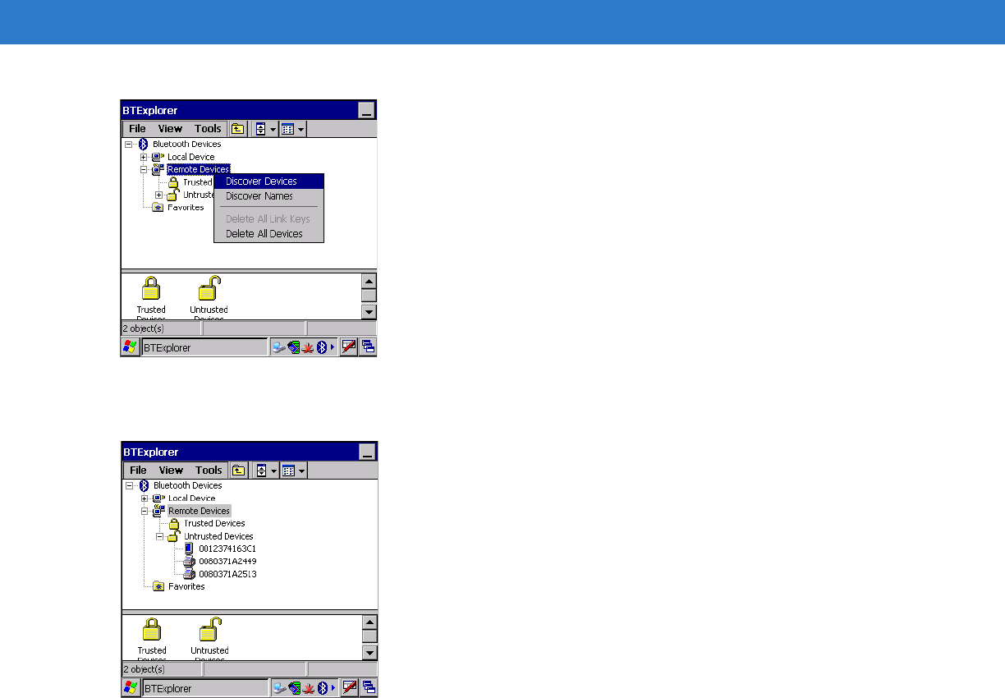Open Tools menu in the context-menu window
1005x698 pixels.
(208, 129)
